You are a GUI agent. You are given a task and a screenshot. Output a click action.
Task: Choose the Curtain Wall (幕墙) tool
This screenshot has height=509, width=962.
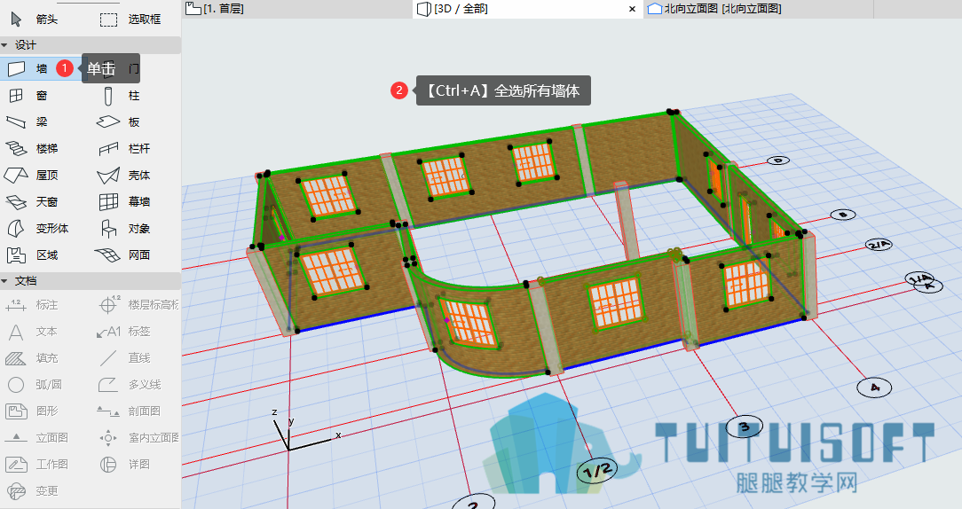coord(124,202)
